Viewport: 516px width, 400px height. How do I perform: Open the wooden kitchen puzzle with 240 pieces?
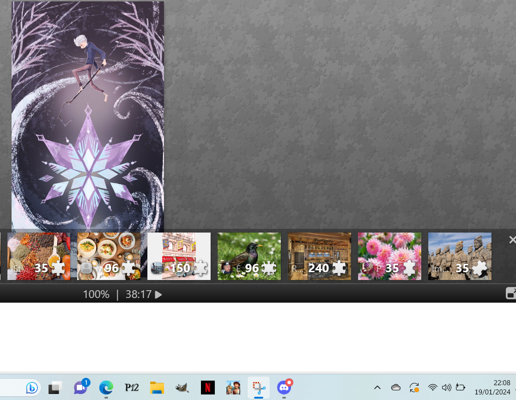pos(320,257)
